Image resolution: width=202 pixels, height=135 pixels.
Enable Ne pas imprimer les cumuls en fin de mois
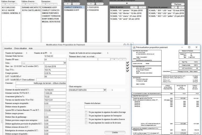pyautogui.click(x=86, y=123)
